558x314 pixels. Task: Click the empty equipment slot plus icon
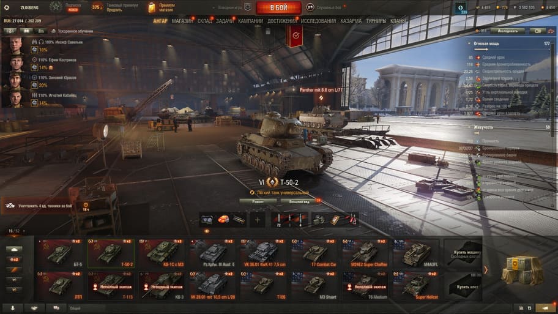258,220
